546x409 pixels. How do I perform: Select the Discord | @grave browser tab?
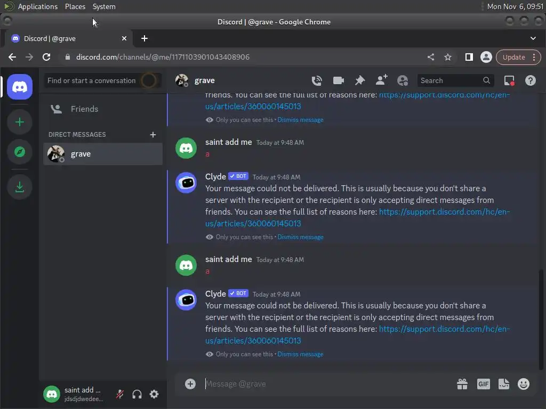point(69,38)
